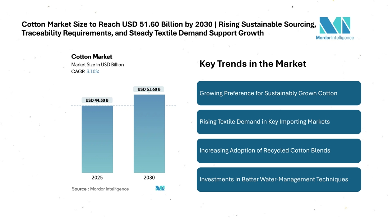Select the small MI logo beside the source

coord(160,187)
